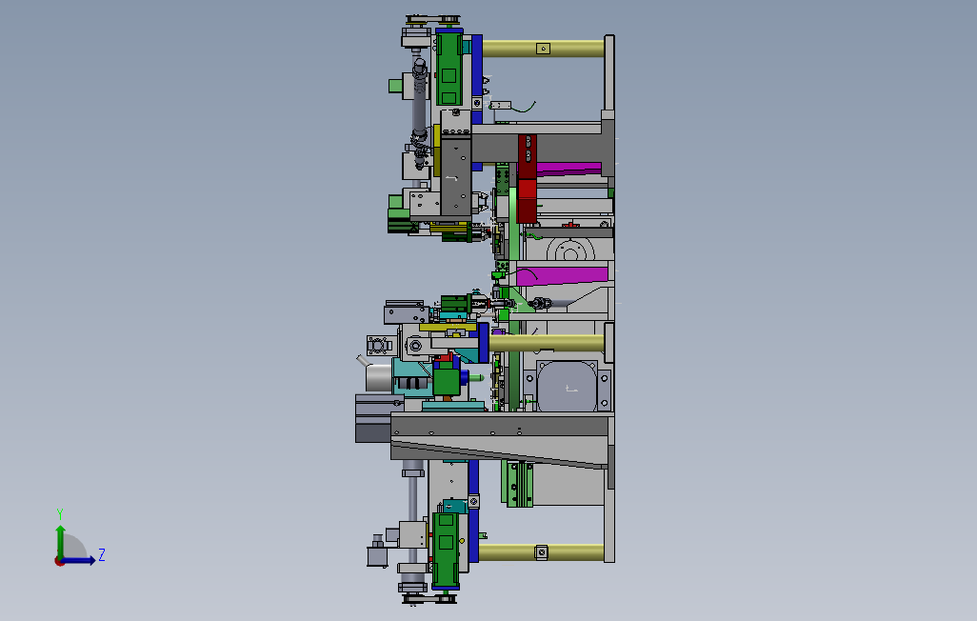Screen dimensions: 977x621
Task: Click the square fitting on top yellow post
Action: 544,49
